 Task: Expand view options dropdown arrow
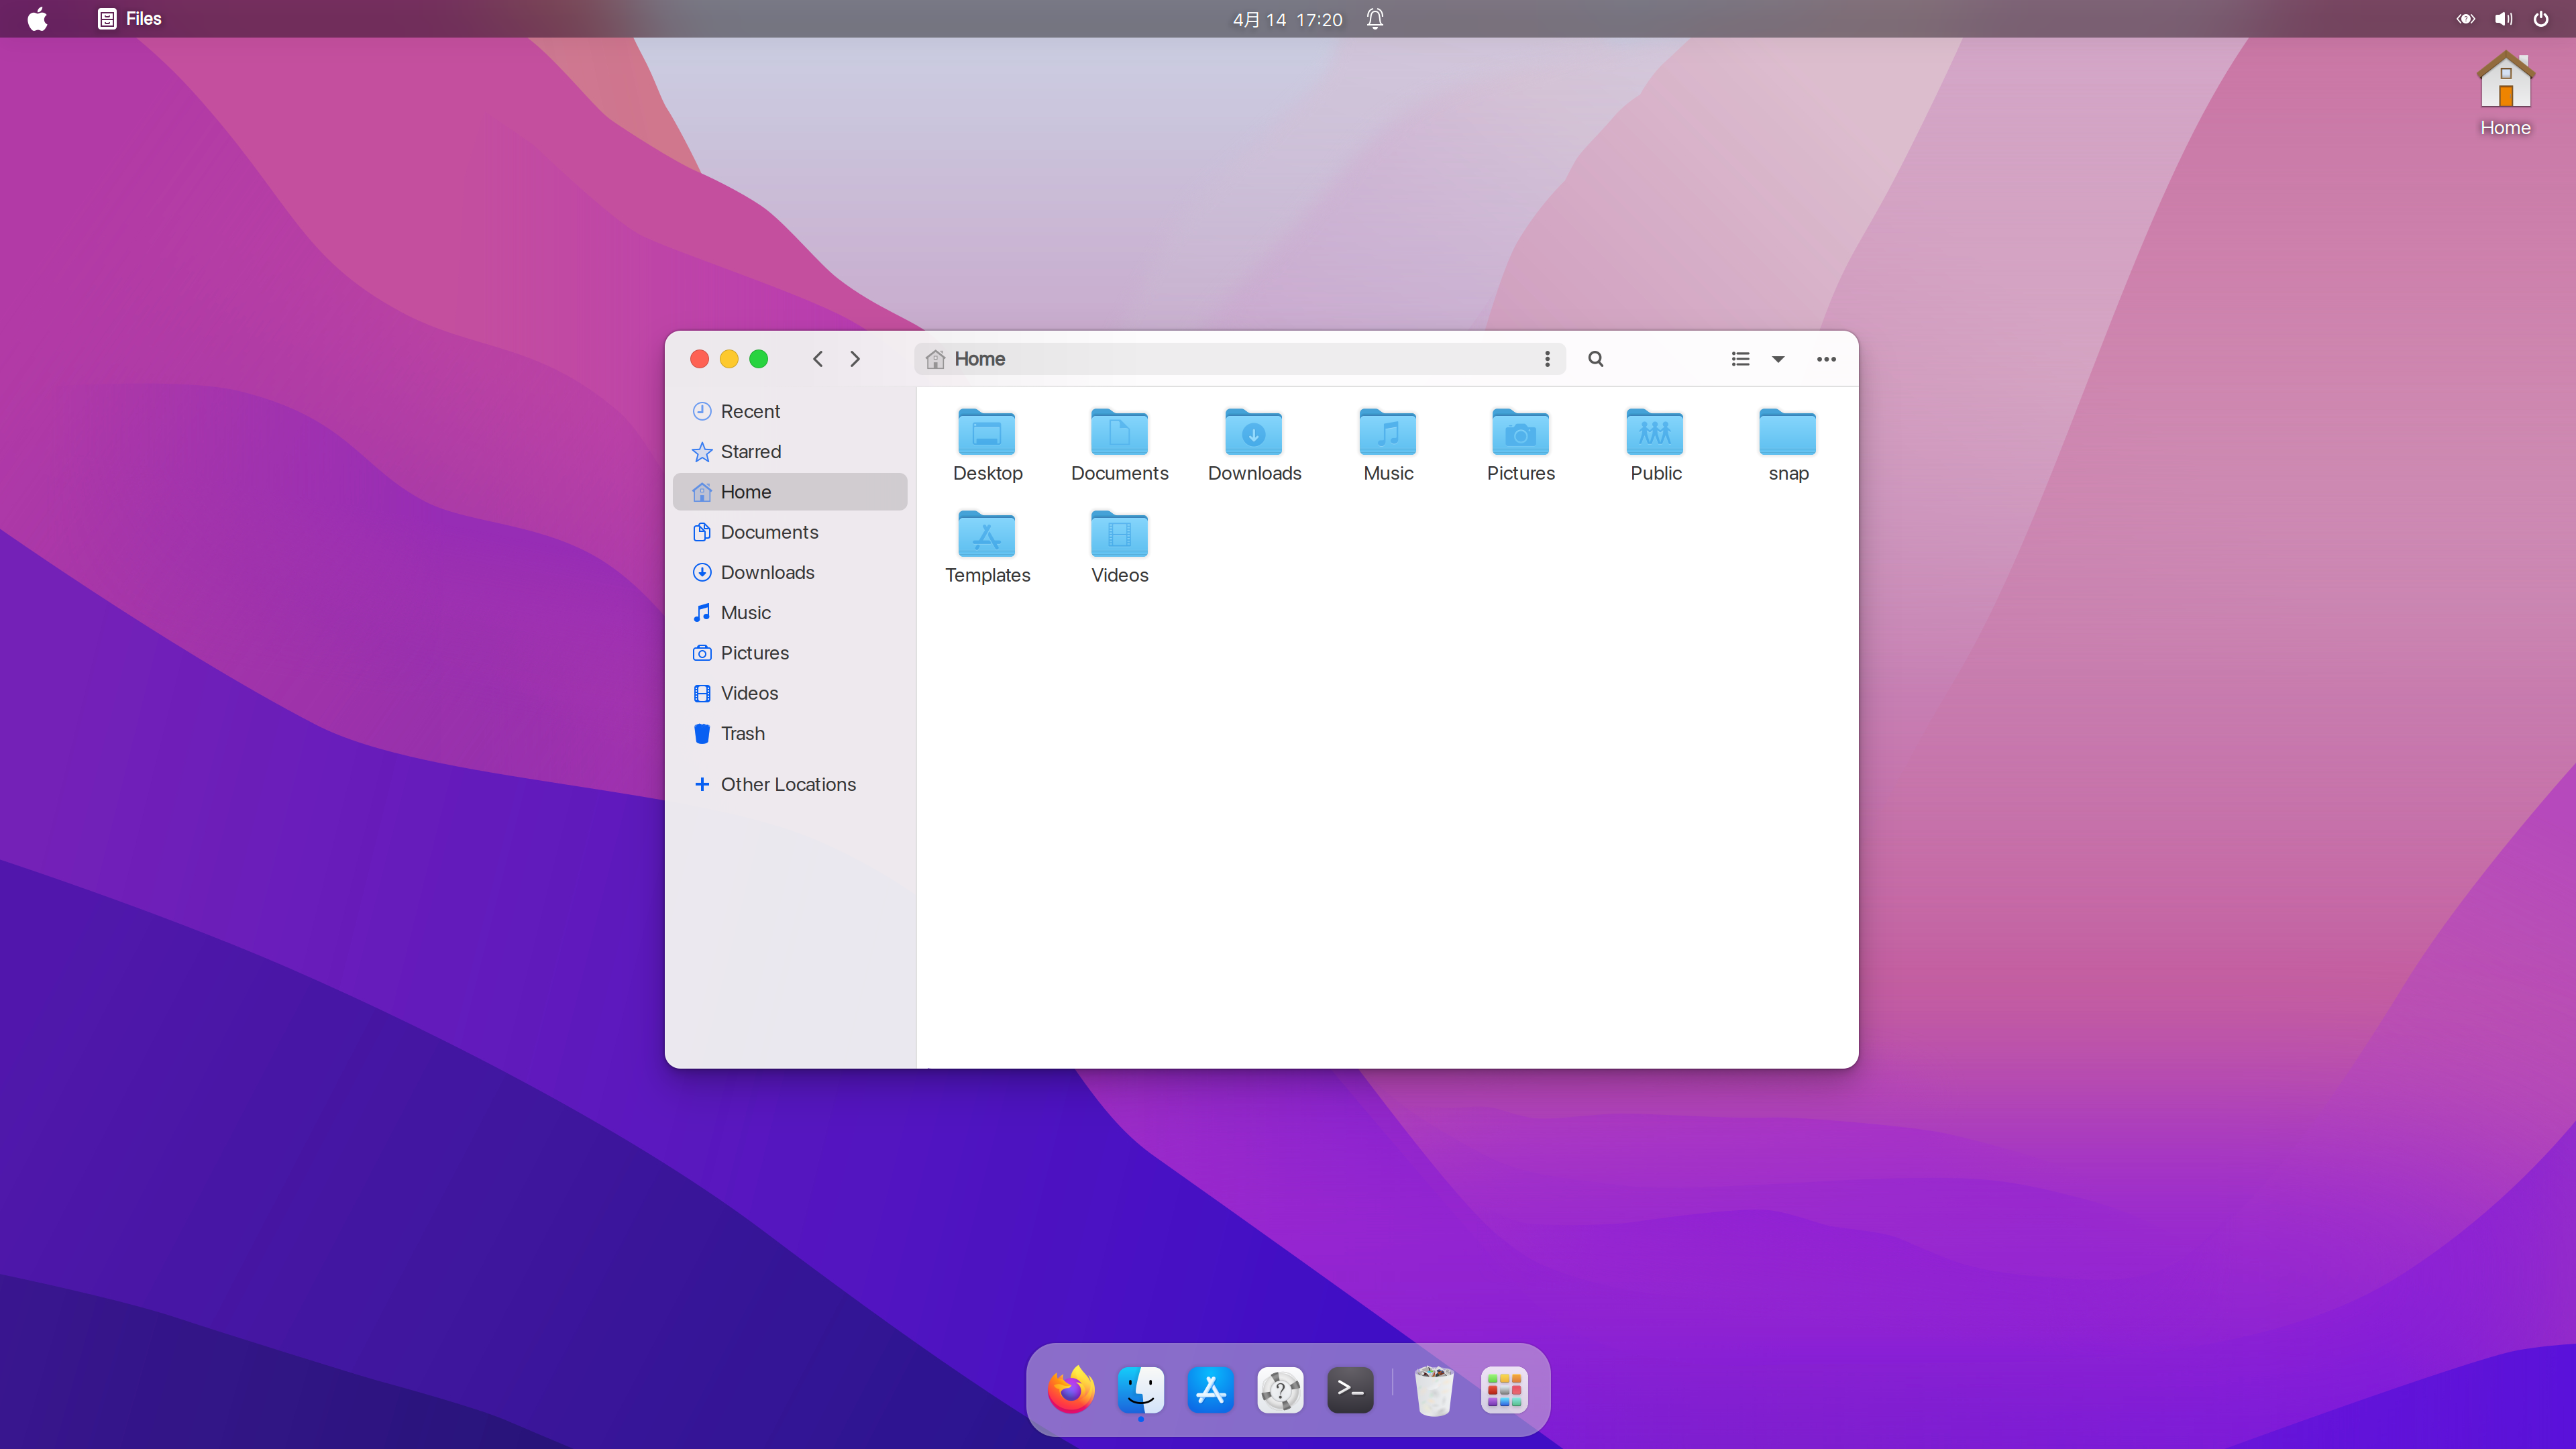[x=1778, y=359]
